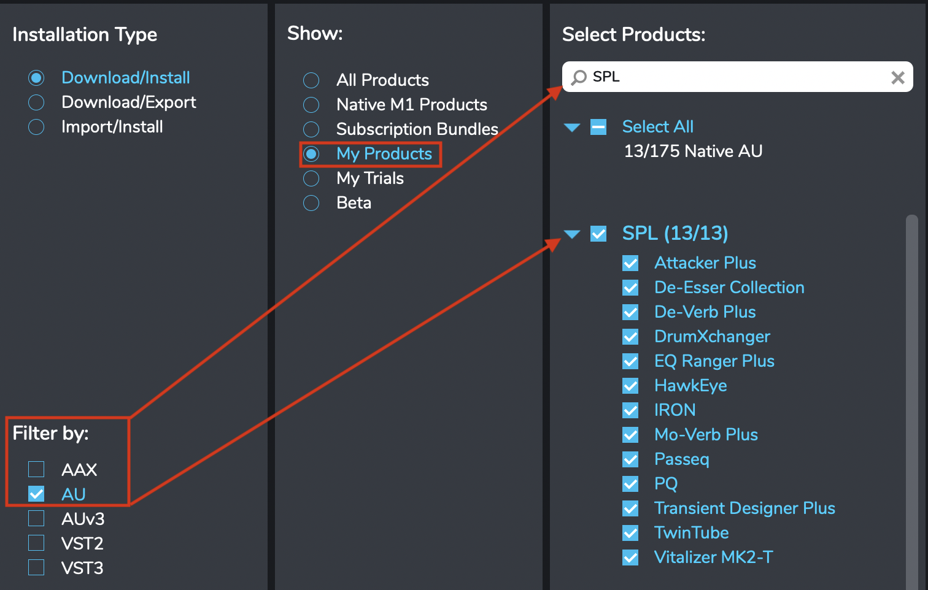Uncheck the SPL (13/13) group checkbox

(x=598, y=234)
